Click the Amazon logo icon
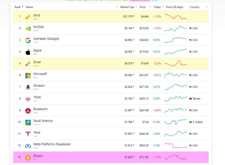This screenshot has height=165, width=225. pyautogui.click(x=28, y=87)
